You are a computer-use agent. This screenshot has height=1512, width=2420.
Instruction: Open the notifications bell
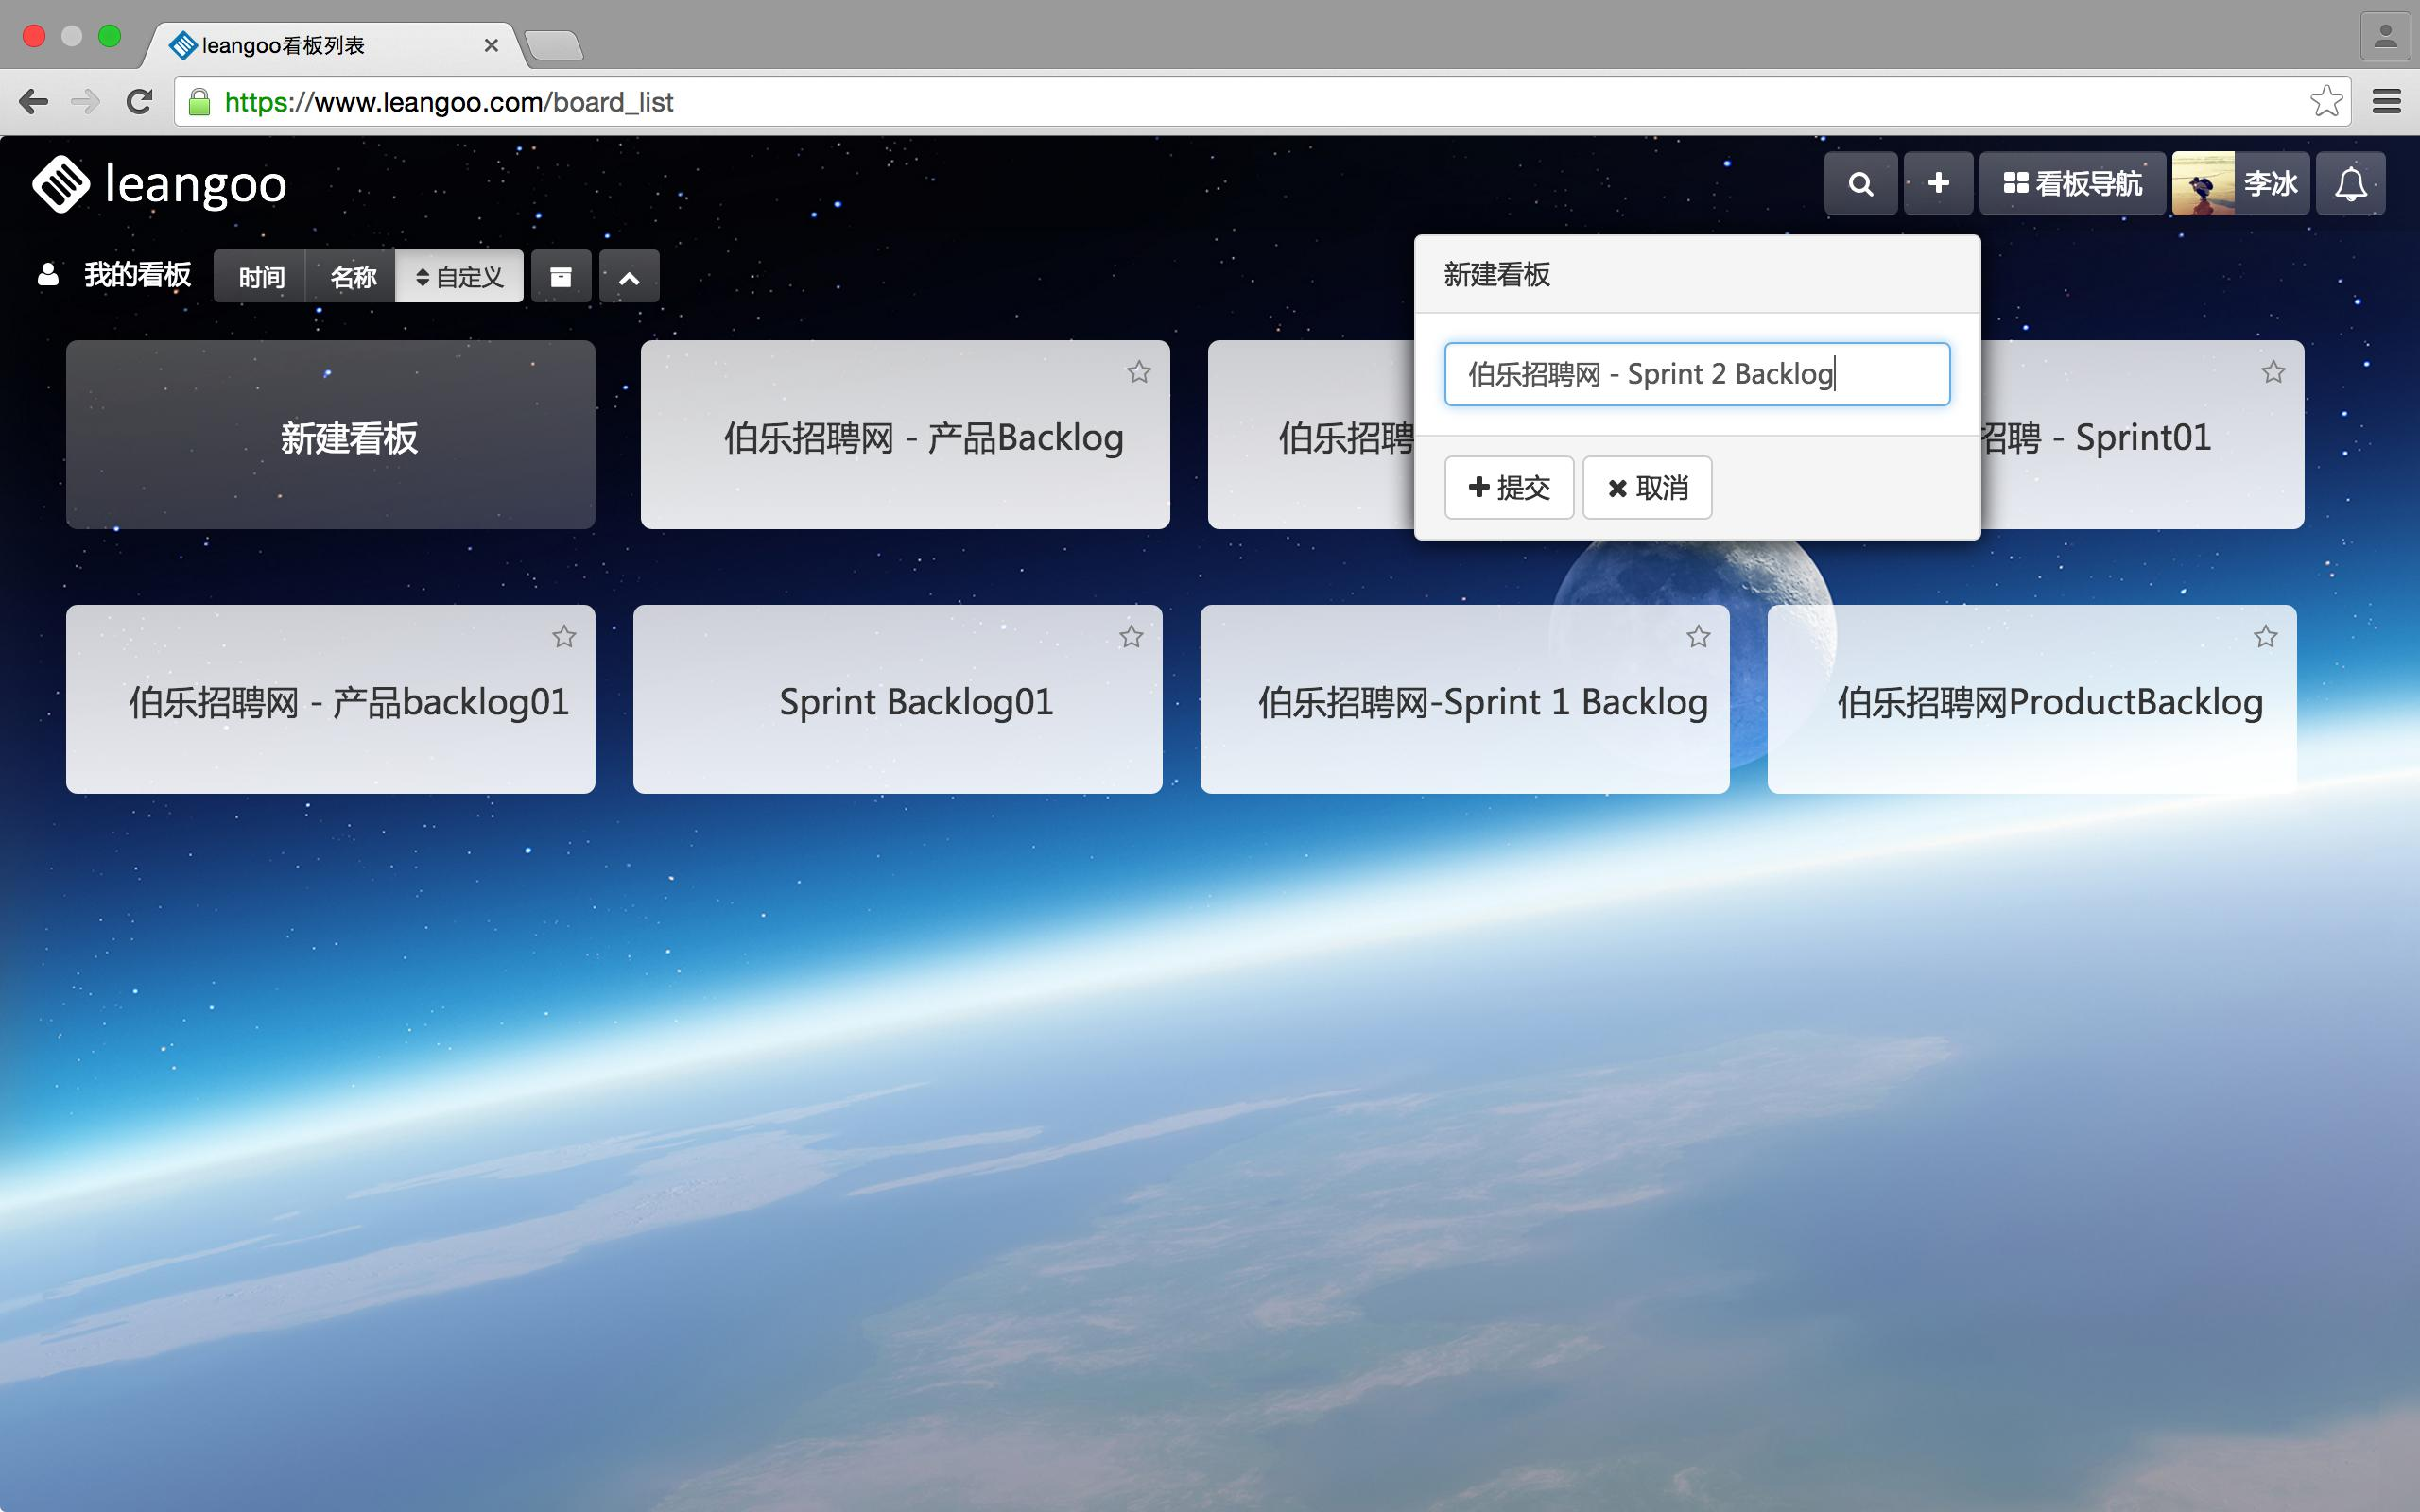point(2351,184)
